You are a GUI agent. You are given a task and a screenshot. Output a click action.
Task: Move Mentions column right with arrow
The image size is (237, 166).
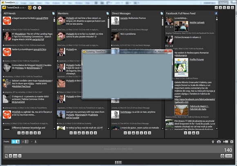pyautogui.click(x=95, y=133)
